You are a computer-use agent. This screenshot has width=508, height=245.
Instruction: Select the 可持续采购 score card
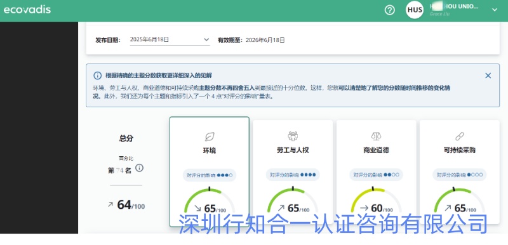pos(459,171)
